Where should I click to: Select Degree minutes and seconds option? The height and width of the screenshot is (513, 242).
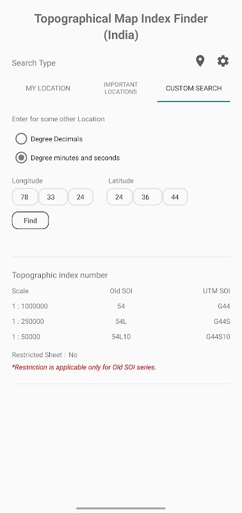[x=21, y=158]
